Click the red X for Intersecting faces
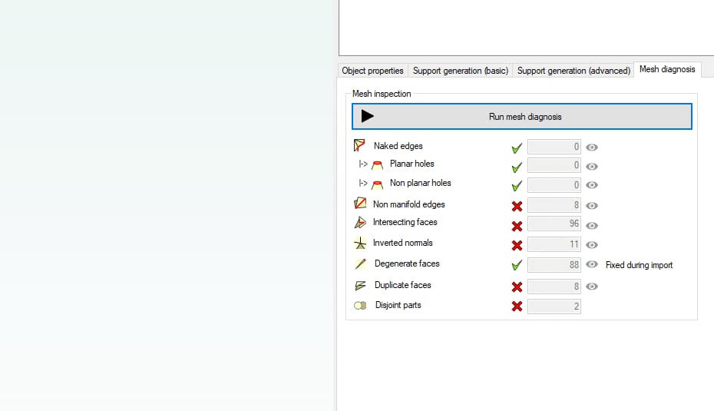Screen dimensions: 714x411 coord(517,226)
